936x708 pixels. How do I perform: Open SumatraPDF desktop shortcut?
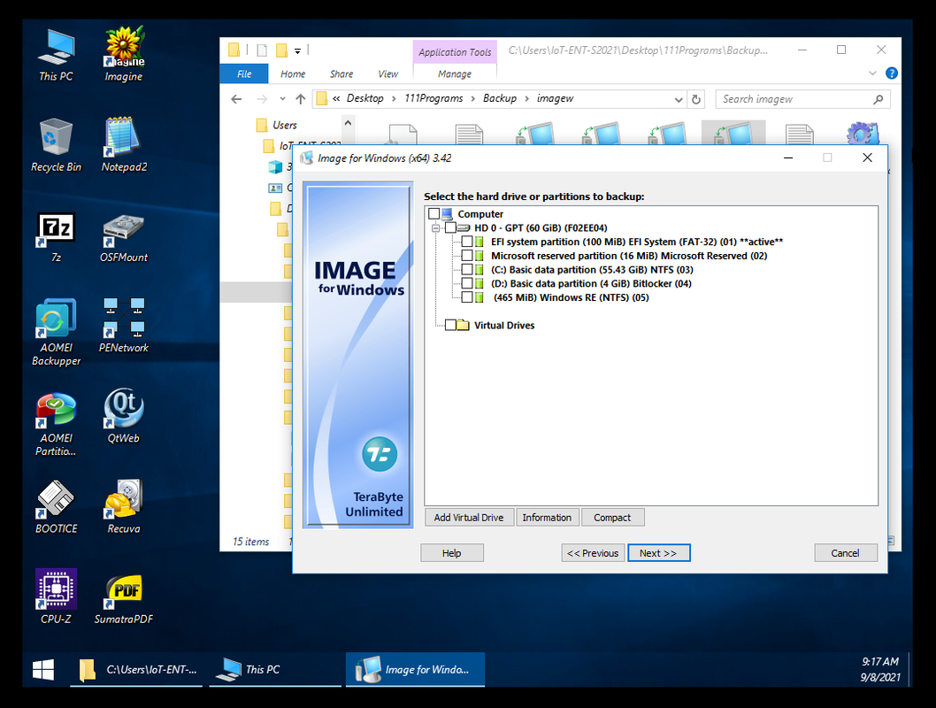tap(124, 597)
